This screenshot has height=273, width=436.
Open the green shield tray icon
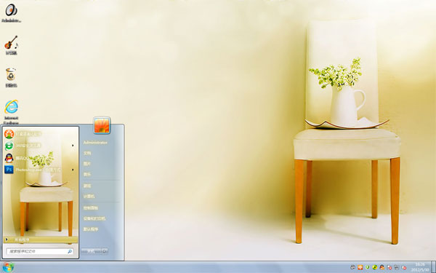(x=367, y=267)
